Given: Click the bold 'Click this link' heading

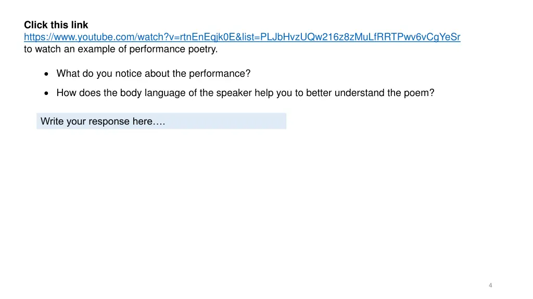Looking at the screenshot, I should pos(56,25).
